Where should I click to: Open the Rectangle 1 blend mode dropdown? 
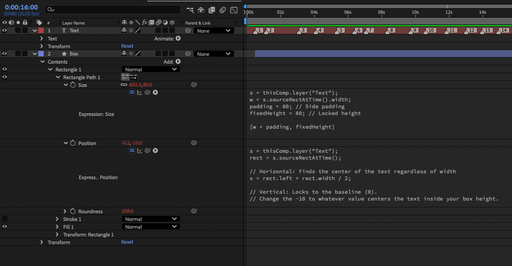(x=151, y=70)
